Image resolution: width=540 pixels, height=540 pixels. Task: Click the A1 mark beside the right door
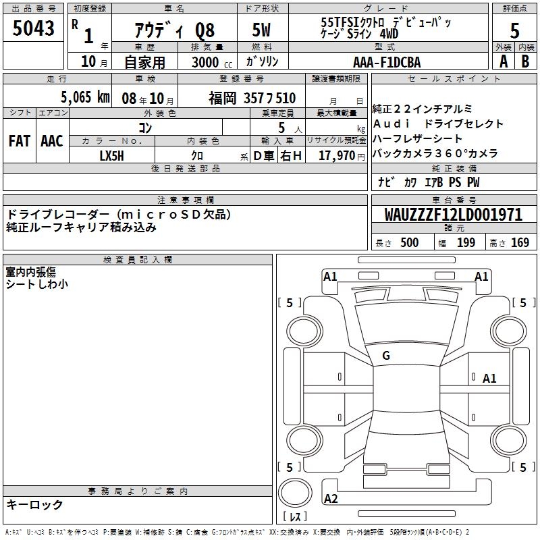[489, 379]
